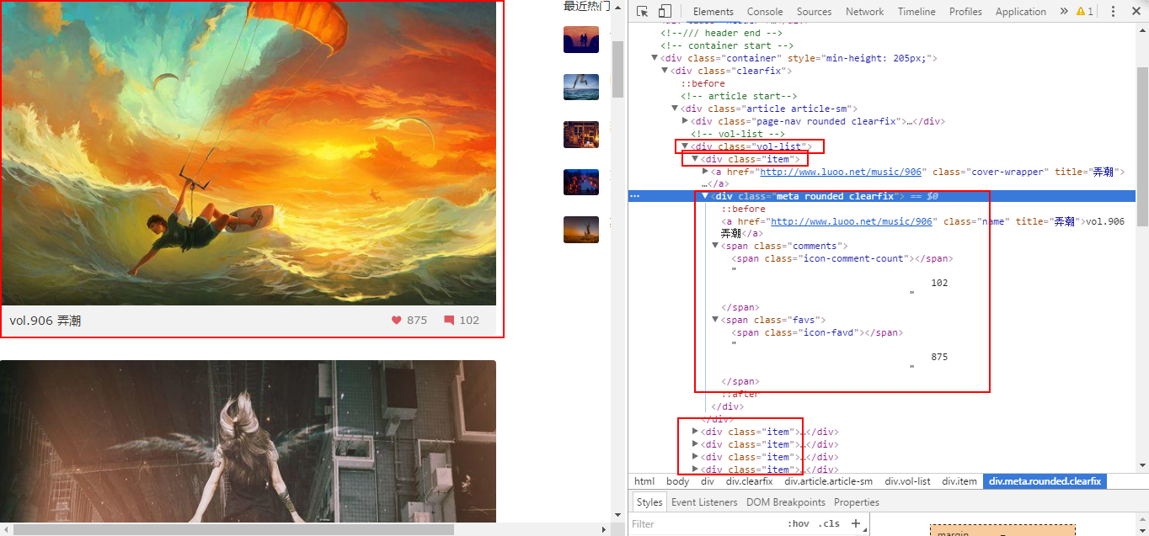
Task: Add new style rule with plus icon
Action: pos(856,523)
